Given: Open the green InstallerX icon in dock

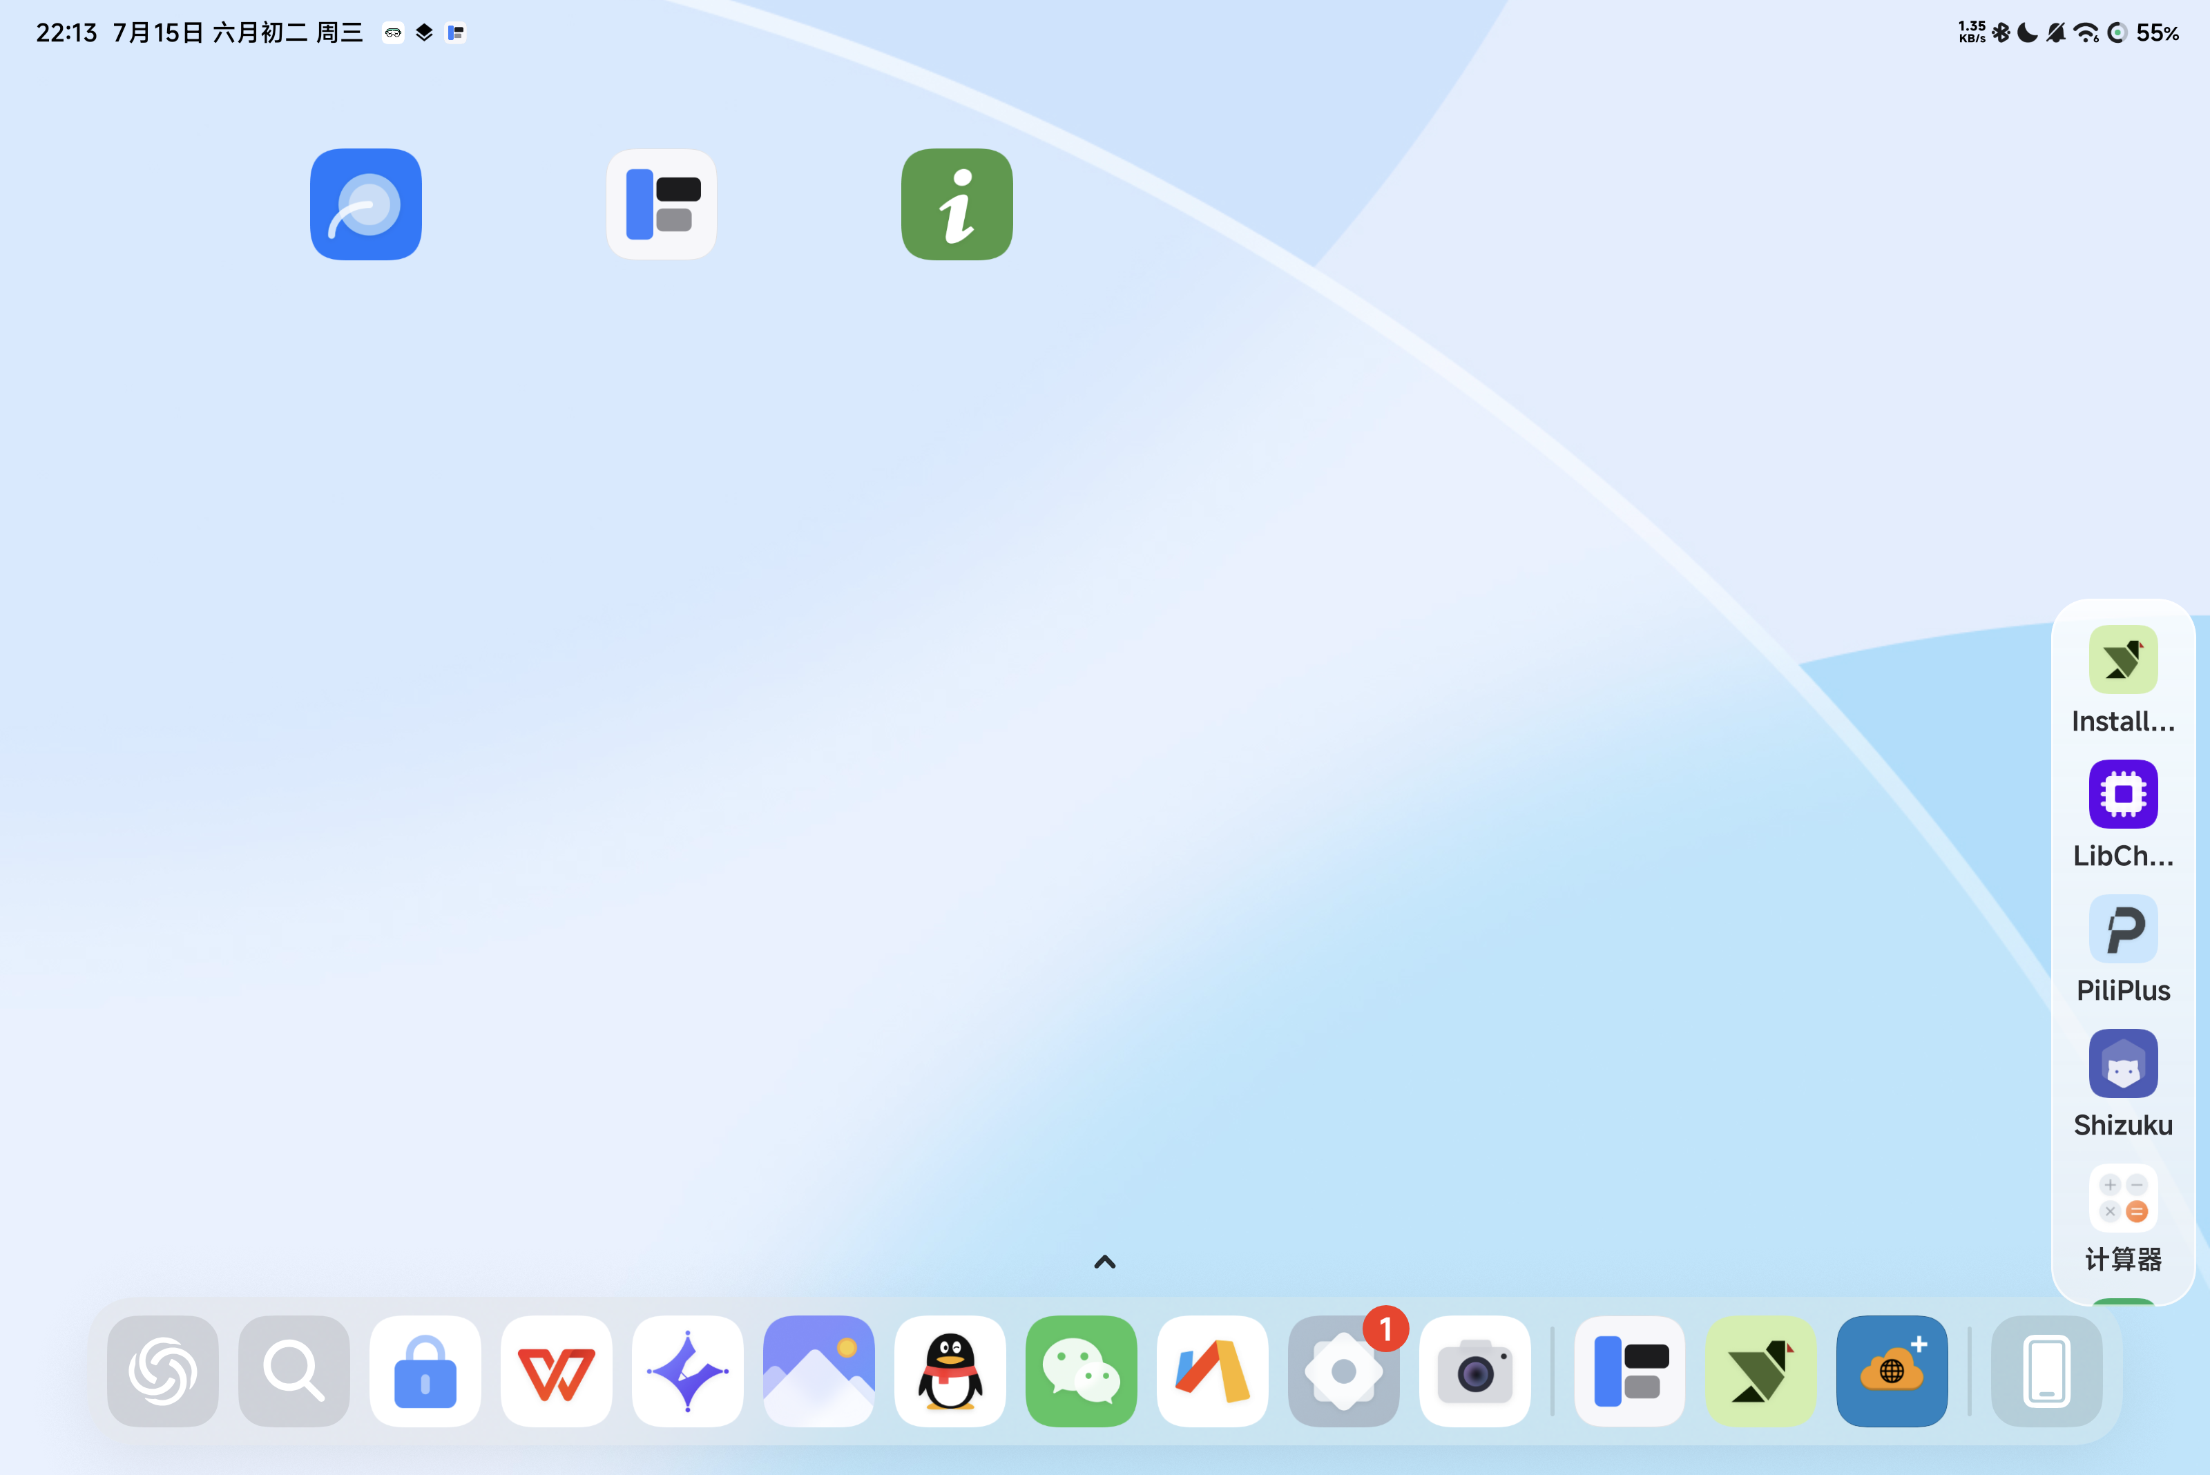Looking at the screenshot, I should (1761, 1371).
